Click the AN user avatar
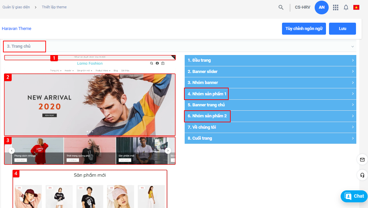Viewport: 368px width, 208px height. (322, 7)
